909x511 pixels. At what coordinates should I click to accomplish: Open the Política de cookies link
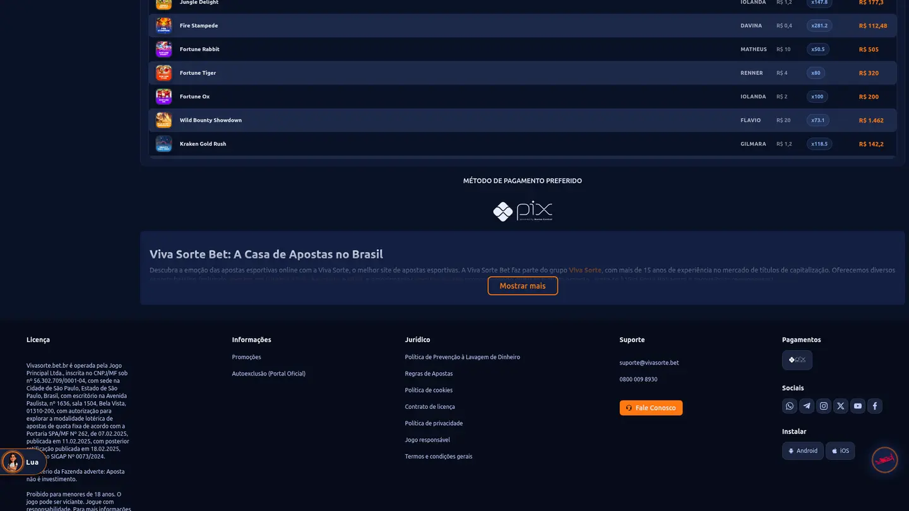click(429, 390)
